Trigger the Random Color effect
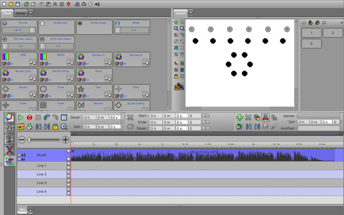344x215 pixels. click(19, 76)
